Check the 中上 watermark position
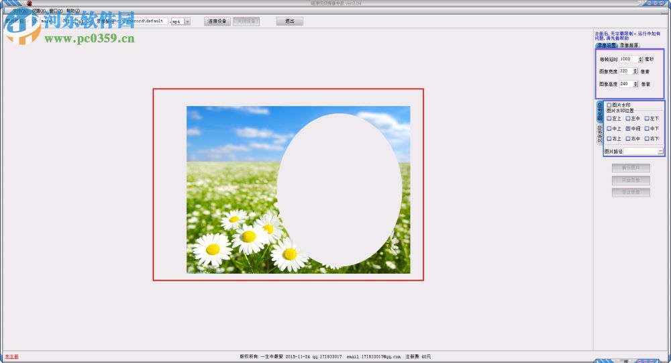 coord(609,128)
